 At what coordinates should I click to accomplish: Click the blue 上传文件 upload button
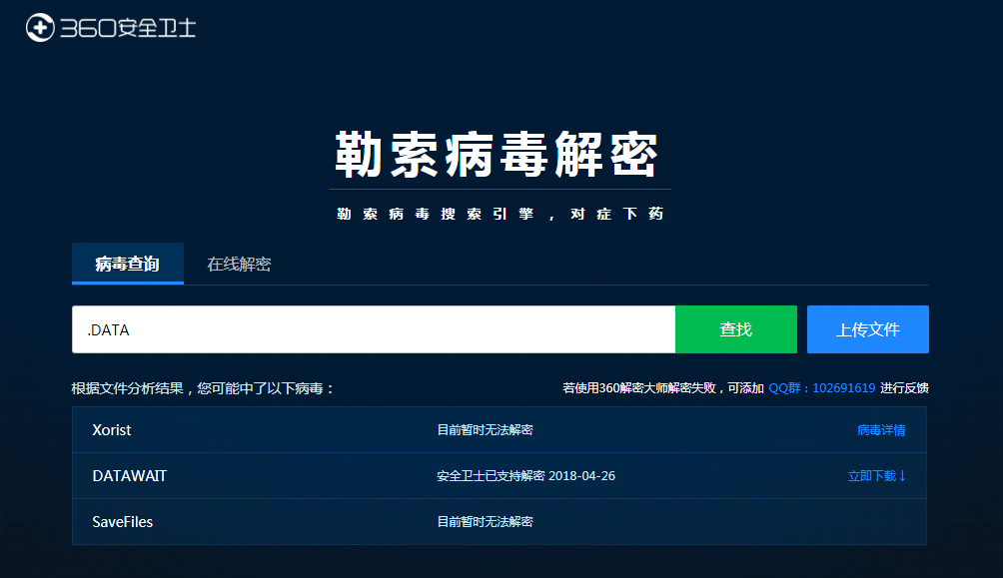click(867, 329)
